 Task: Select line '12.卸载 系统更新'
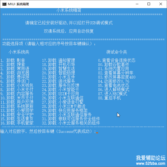17,106
